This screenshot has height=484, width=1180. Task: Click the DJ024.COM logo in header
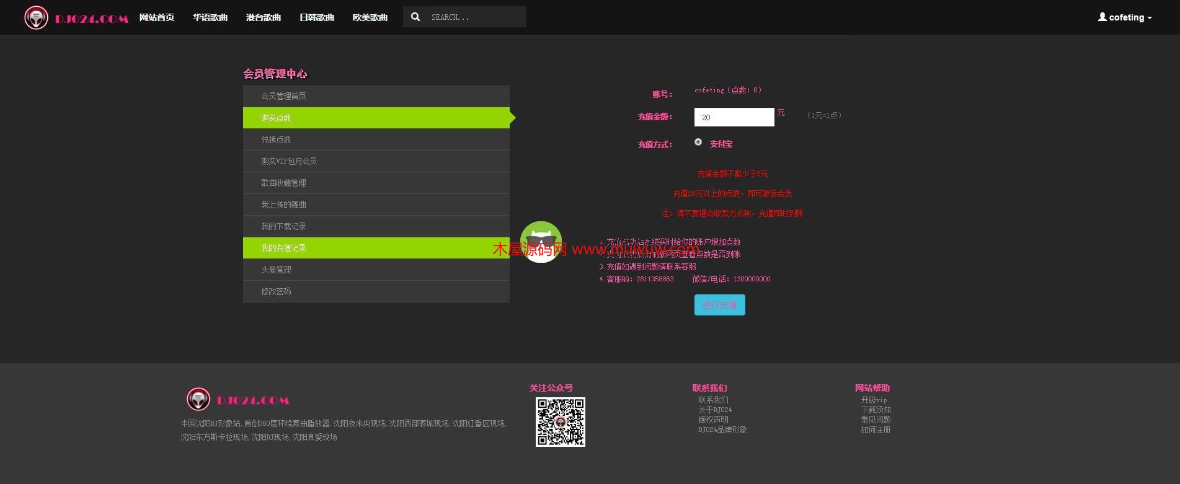pos(76,18)
